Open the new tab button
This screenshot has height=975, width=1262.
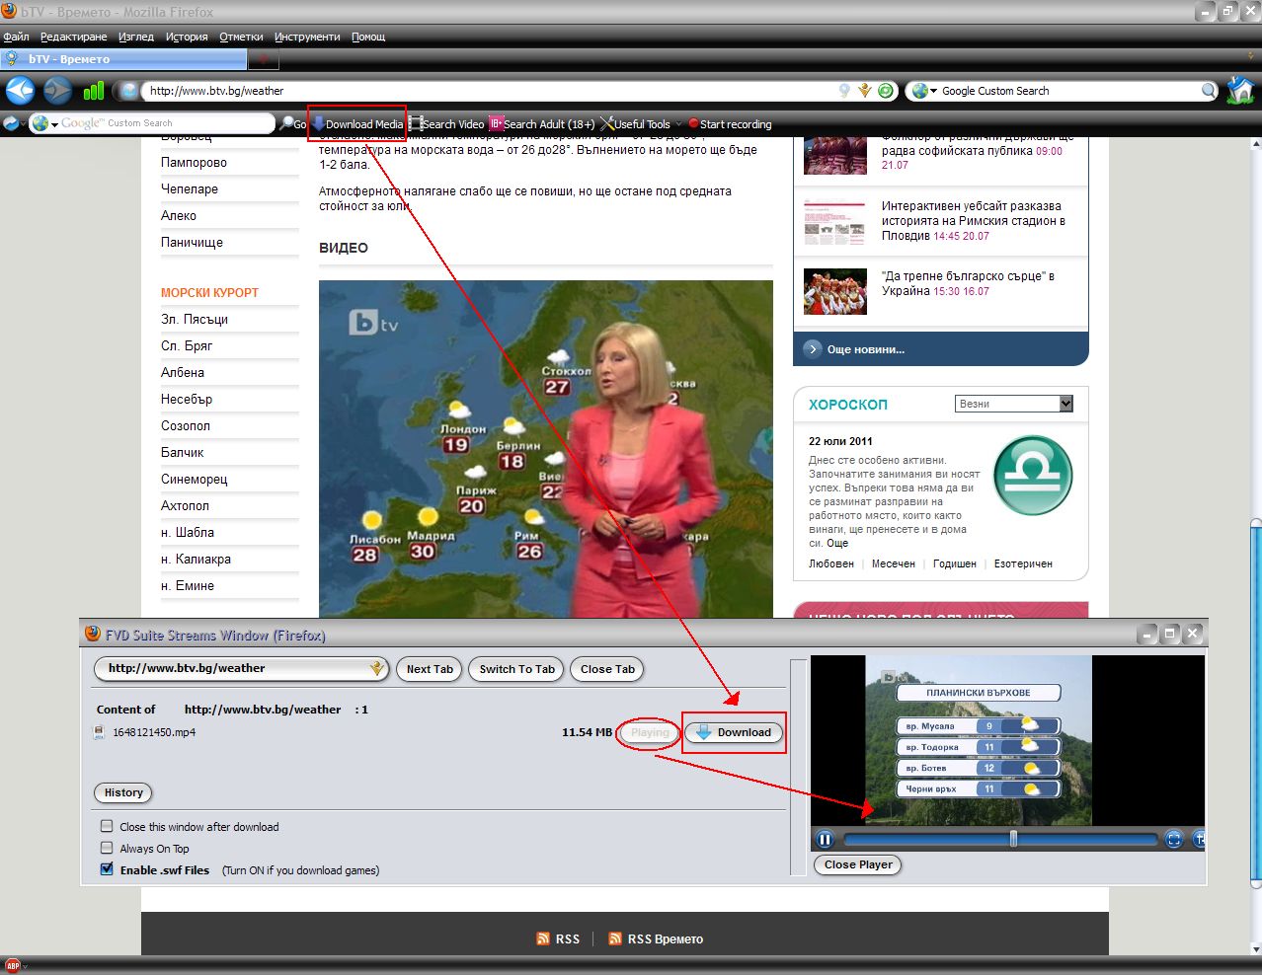[264, 59]
